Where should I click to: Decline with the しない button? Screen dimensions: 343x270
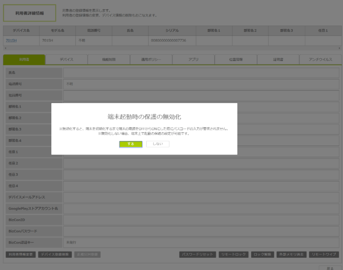[x=158, y=144]
